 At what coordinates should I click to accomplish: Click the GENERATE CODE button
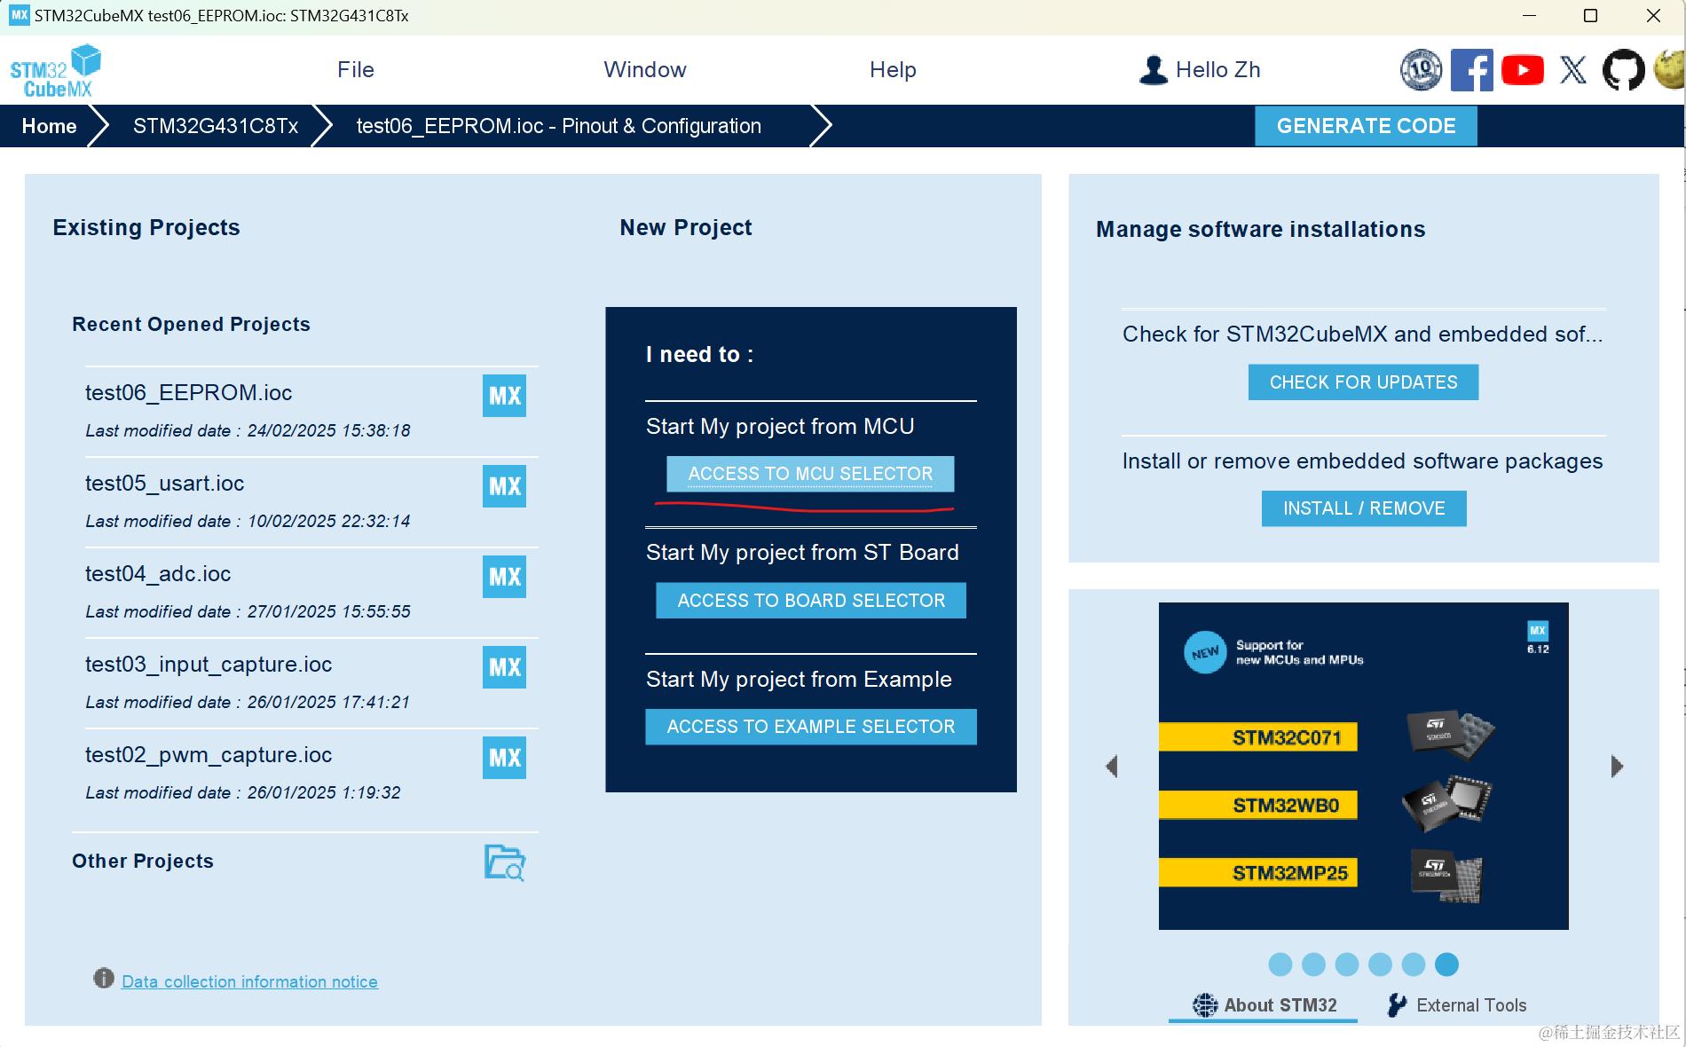point(1366,126)
